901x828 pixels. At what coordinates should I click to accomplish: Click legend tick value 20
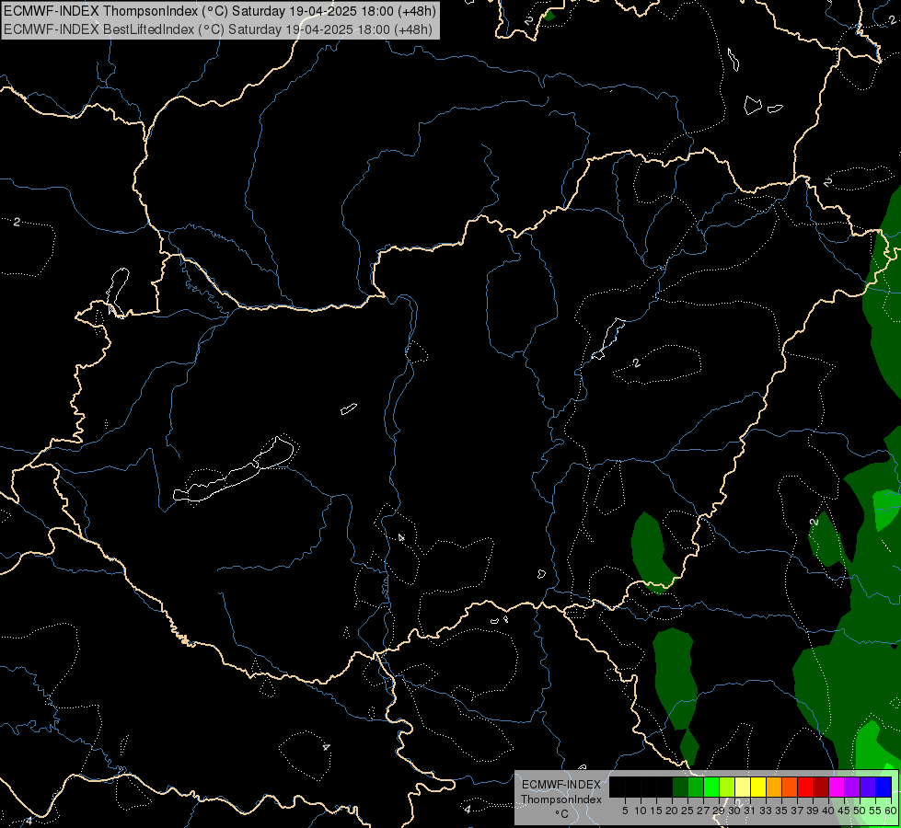point(673,811)
